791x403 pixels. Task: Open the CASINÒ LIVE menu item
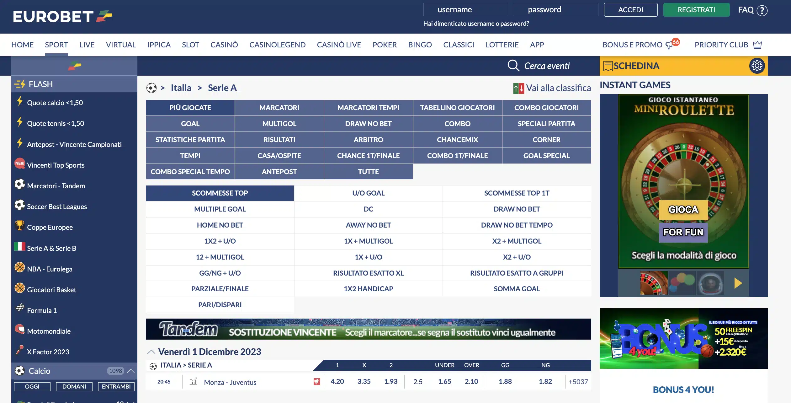[339, 45]
